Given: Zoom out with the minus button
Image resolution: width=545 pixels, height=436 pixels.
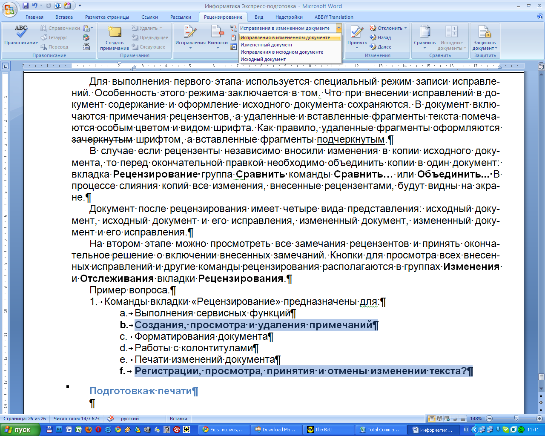Looking at the screenshot, I should click(x=489, y=419).
